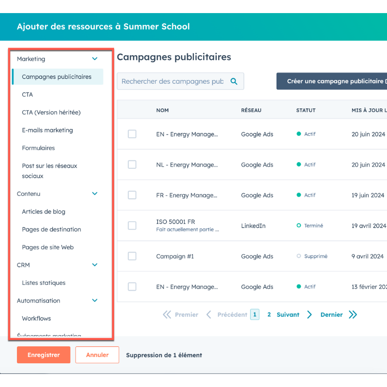Click Fait actuellement partie link
Screen dimensions: 387x387
[188, 229]
